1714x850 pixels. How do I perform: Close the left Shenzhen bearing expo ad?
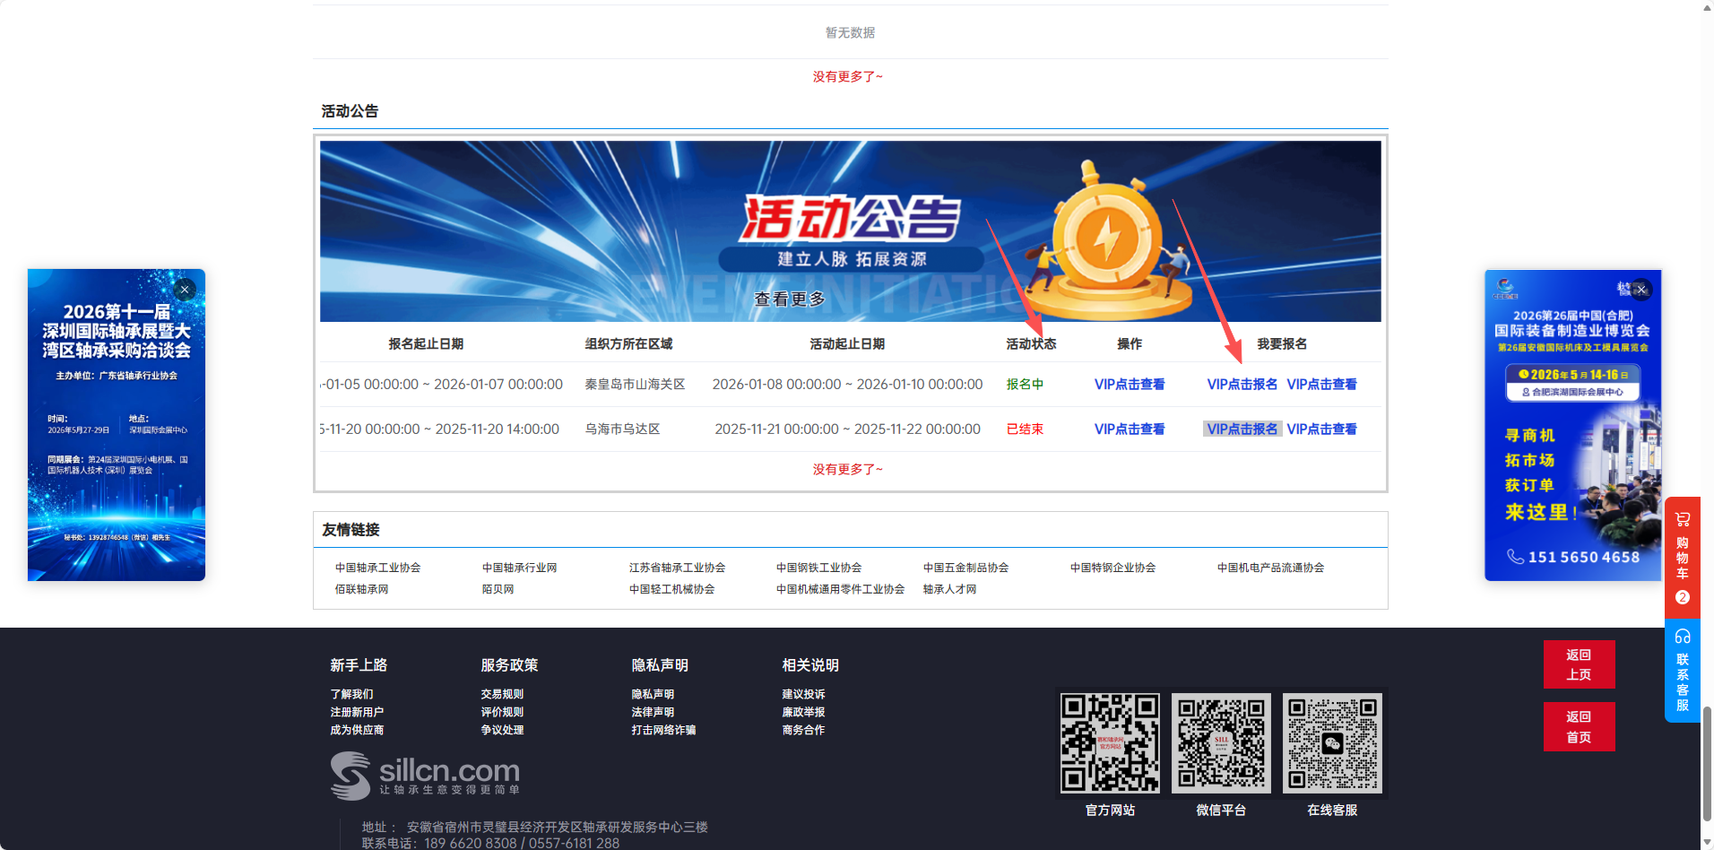185,290
